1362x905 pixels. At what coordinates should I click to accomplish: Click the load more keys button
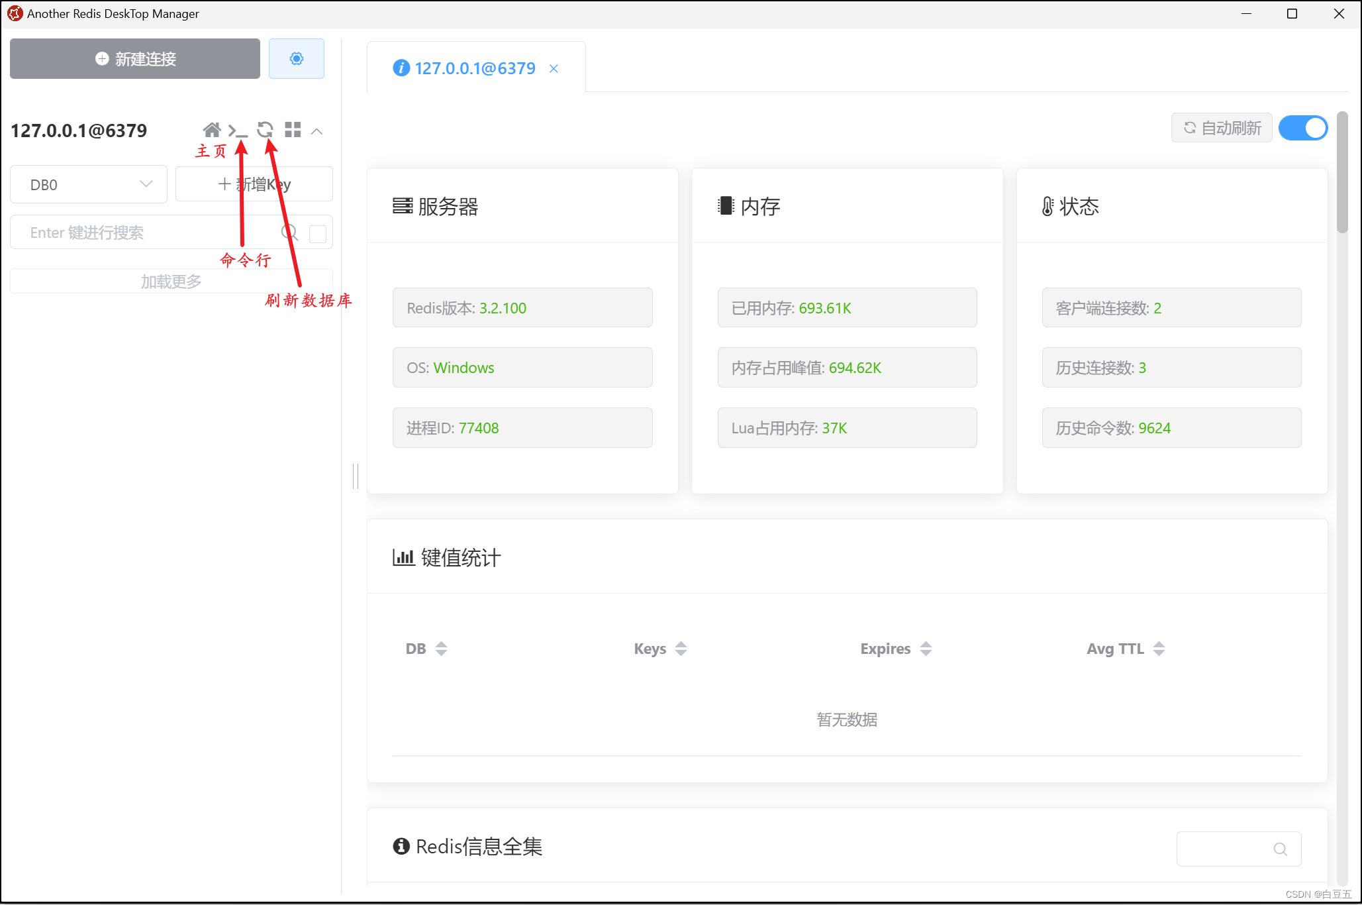point(171,282)
